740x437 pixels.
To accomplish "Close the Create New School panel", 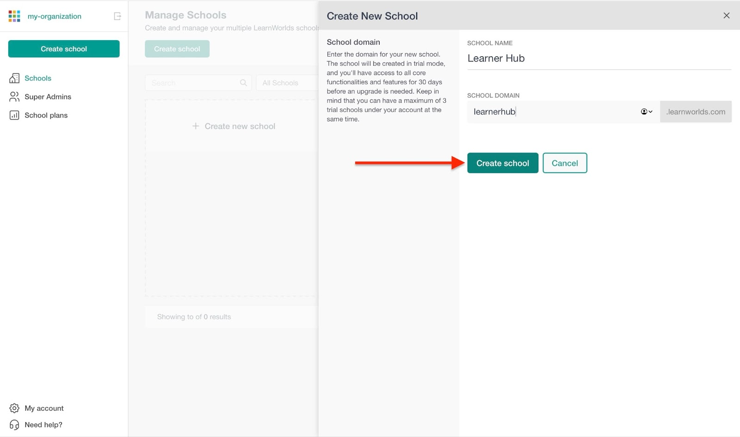I will pyautogui.click(x=727, y=16).
